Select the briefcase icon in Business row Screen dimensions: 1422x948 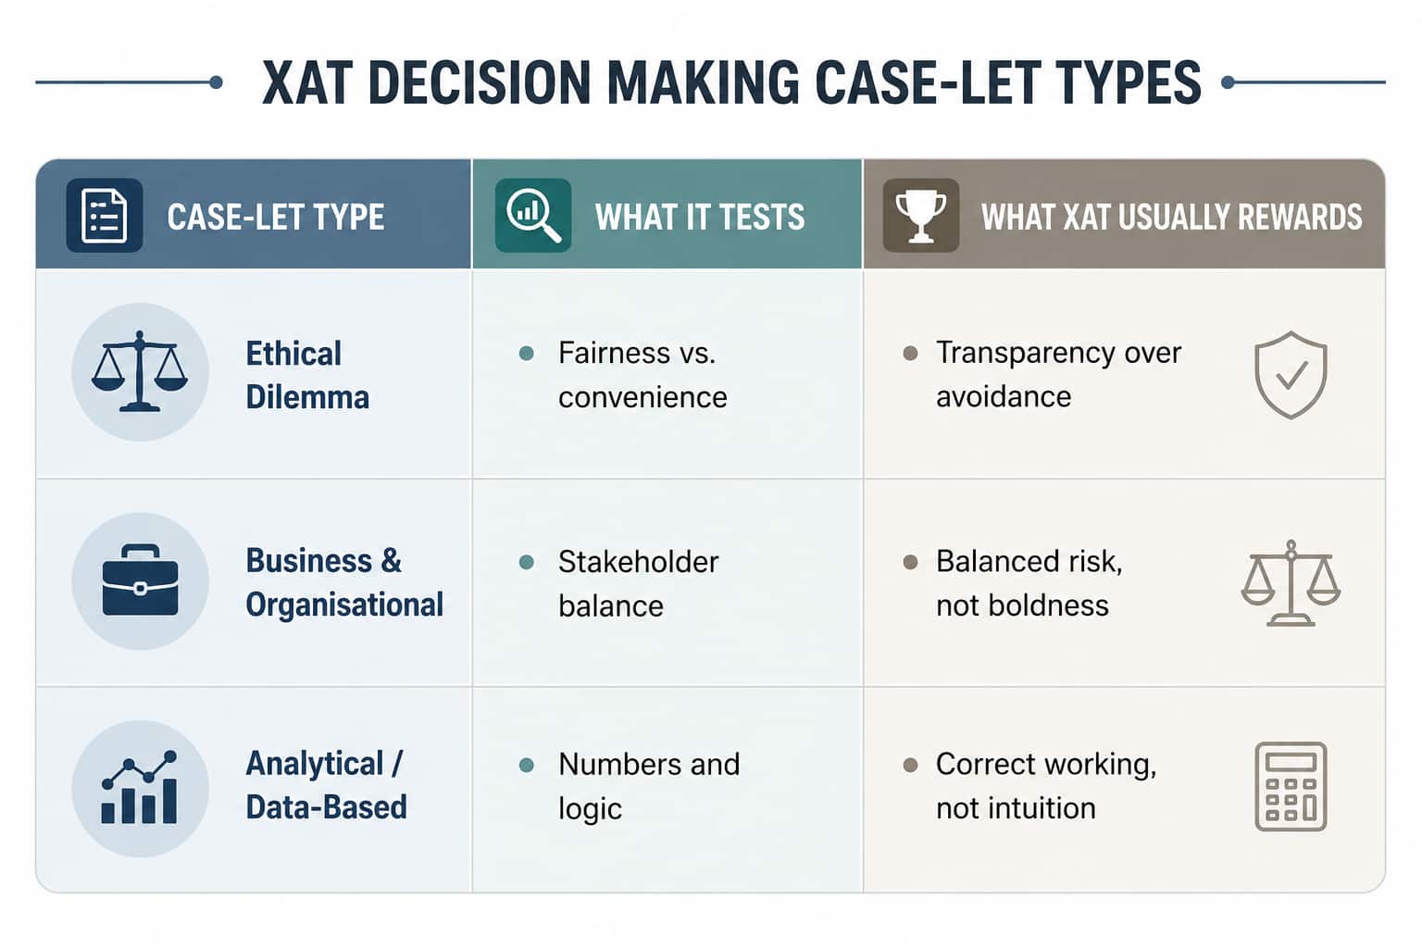pyautogui.click(x=140, y=581)
